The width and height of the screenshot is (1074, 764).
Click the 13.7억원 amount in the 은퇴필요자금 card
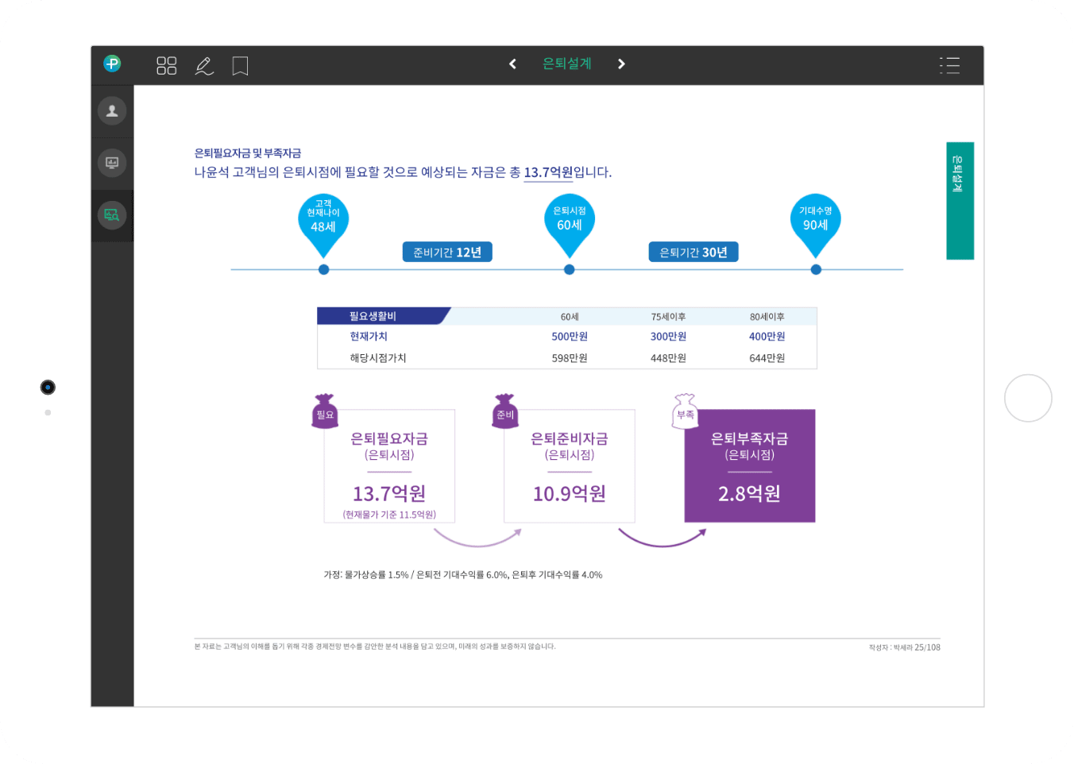click(x=389, y=494)
